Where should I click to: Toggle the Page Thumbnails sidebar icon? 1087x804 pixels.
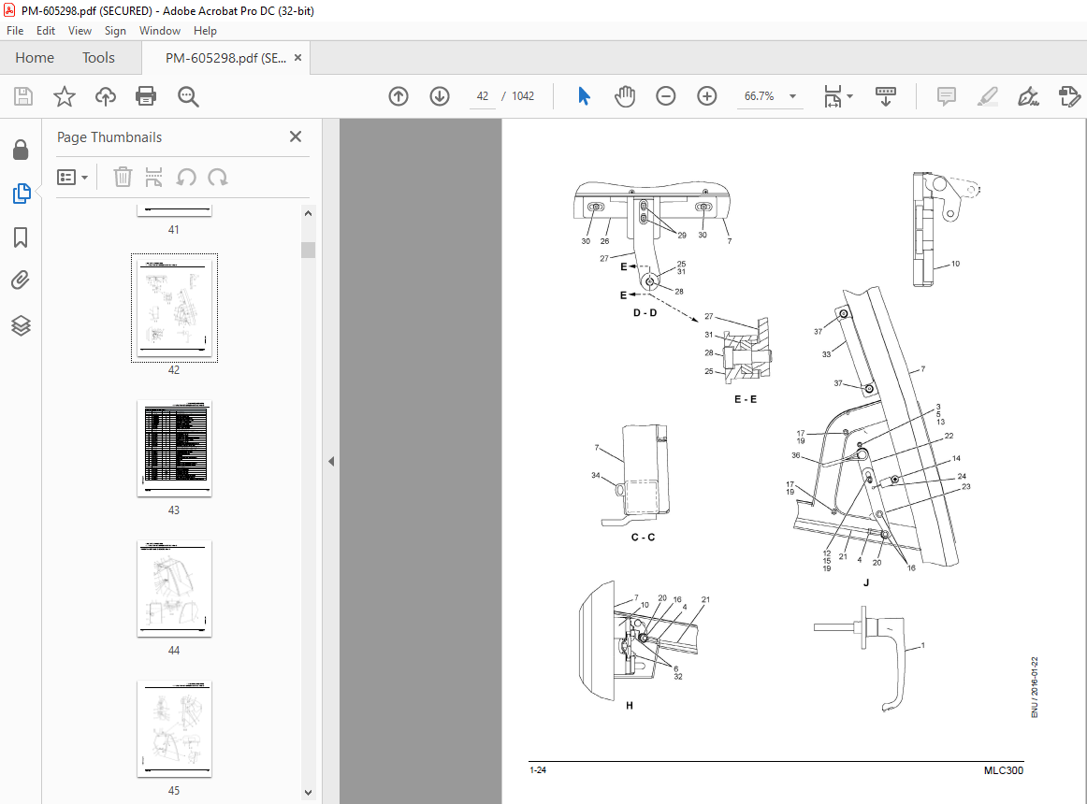click(x=21, y=194)
